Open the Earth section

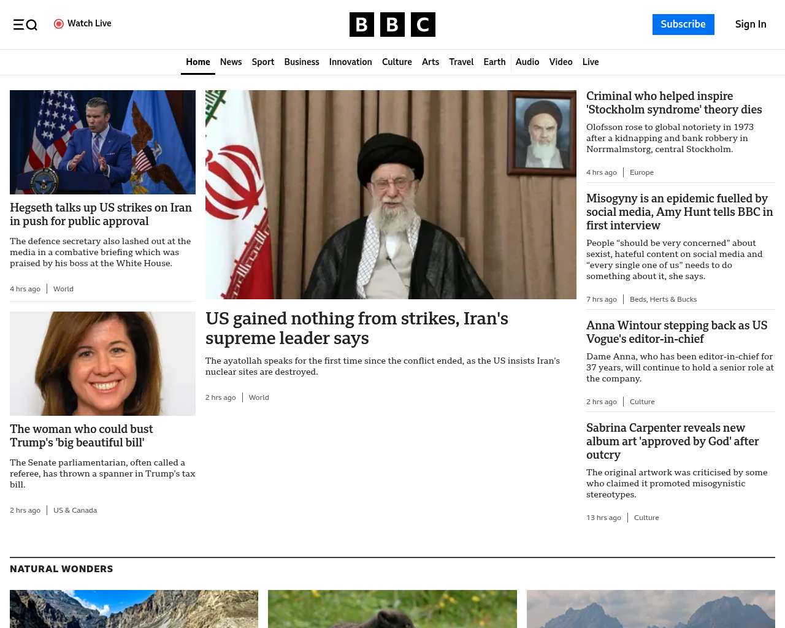coord(494,62)
